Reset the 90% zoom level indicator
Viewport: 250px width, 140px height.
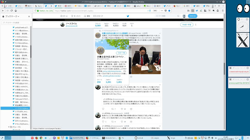(155, 10)
